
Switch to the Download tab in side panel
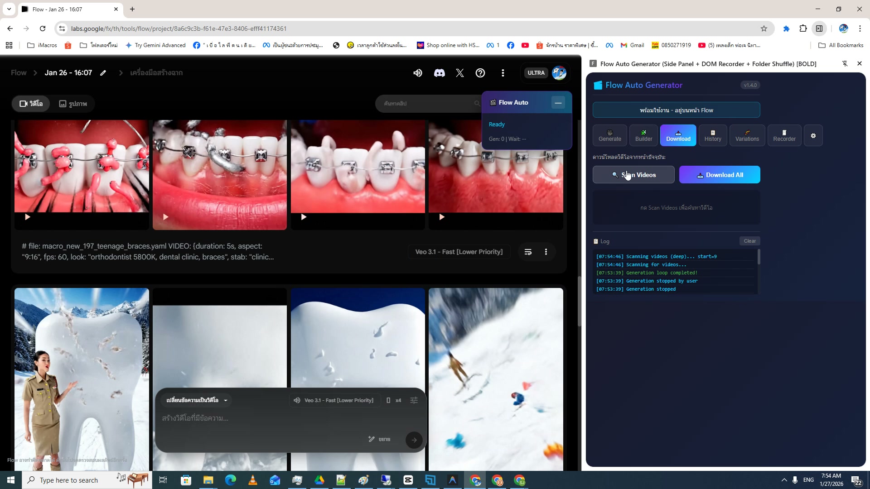(x=678, y=135)
